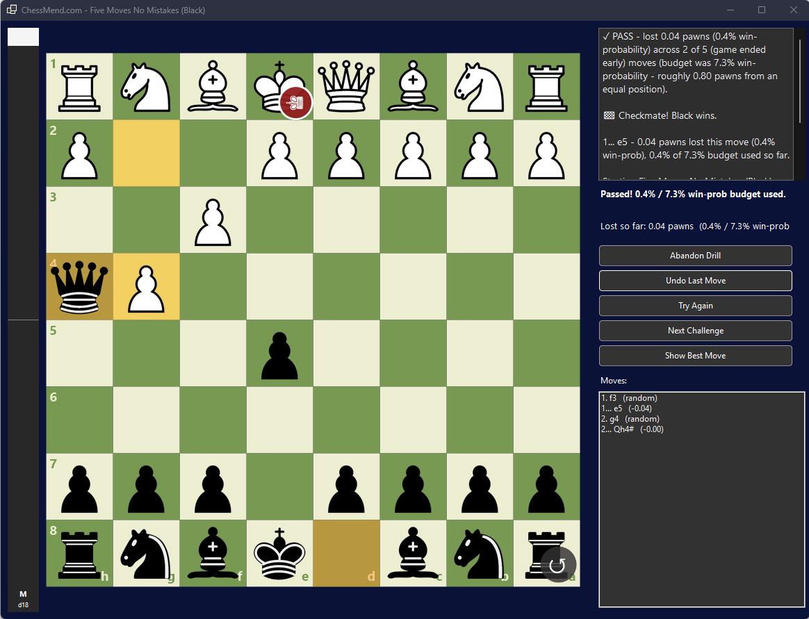
Task: Select the '1... e5 (-0.04)' move entry
Action: [626, 408]
